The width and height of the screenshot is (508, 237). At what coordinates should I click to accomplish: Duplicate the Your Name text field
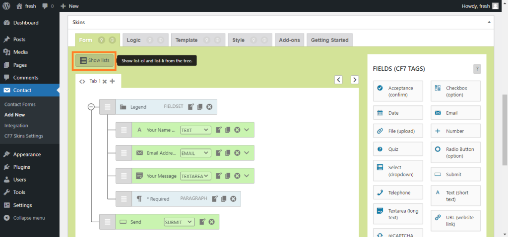pyautogui.click(x=228, y=130)
